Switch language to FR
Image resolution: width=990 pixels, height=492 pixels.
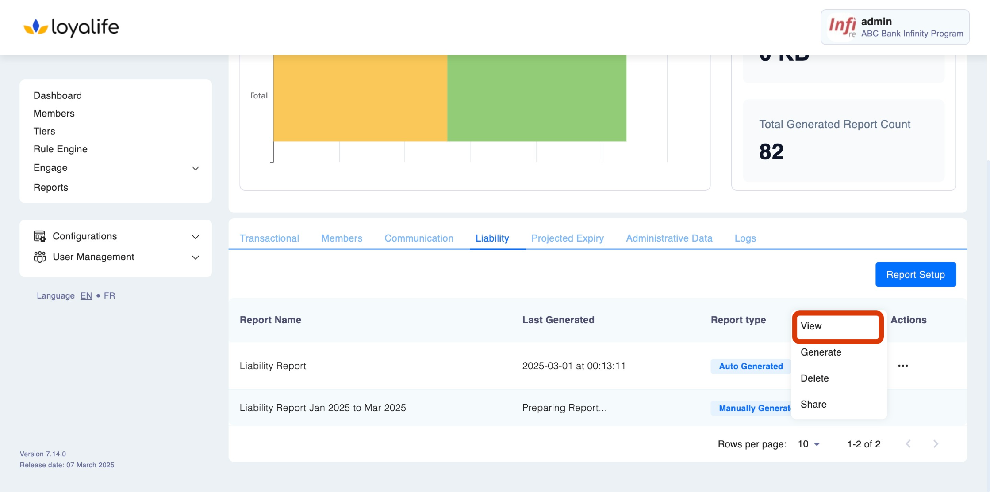(x=109, y=295)
